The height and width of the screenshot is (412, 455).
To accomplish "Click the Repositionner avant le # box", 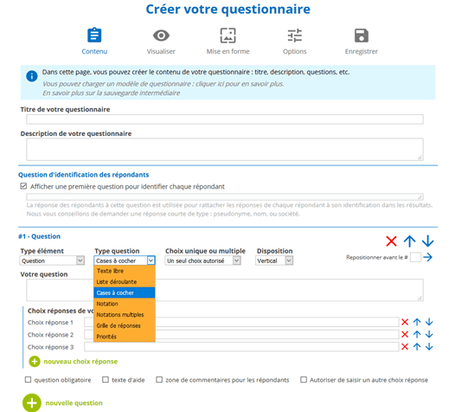I will (x=415, y=257).
